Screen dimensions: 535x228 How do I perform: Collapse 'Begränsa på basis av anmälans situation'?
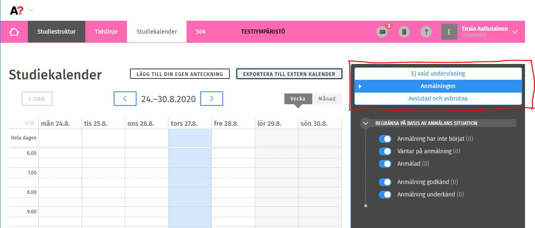click(366, 123)
